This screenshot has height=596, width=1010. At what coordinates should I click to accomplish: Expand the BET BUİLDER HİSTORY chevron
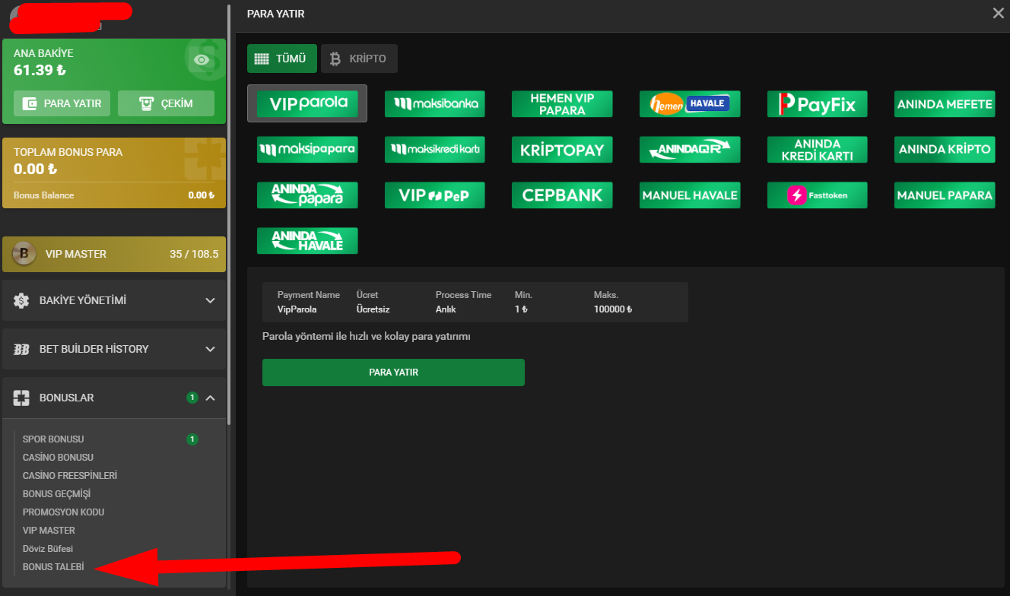coord(211,350)
